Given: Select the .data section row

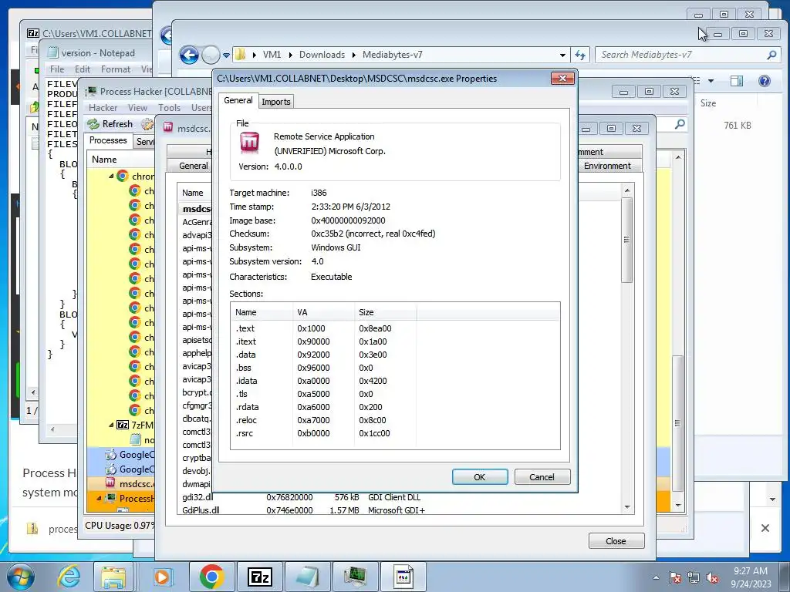Looking at the screenshot, I should [395, 355].
